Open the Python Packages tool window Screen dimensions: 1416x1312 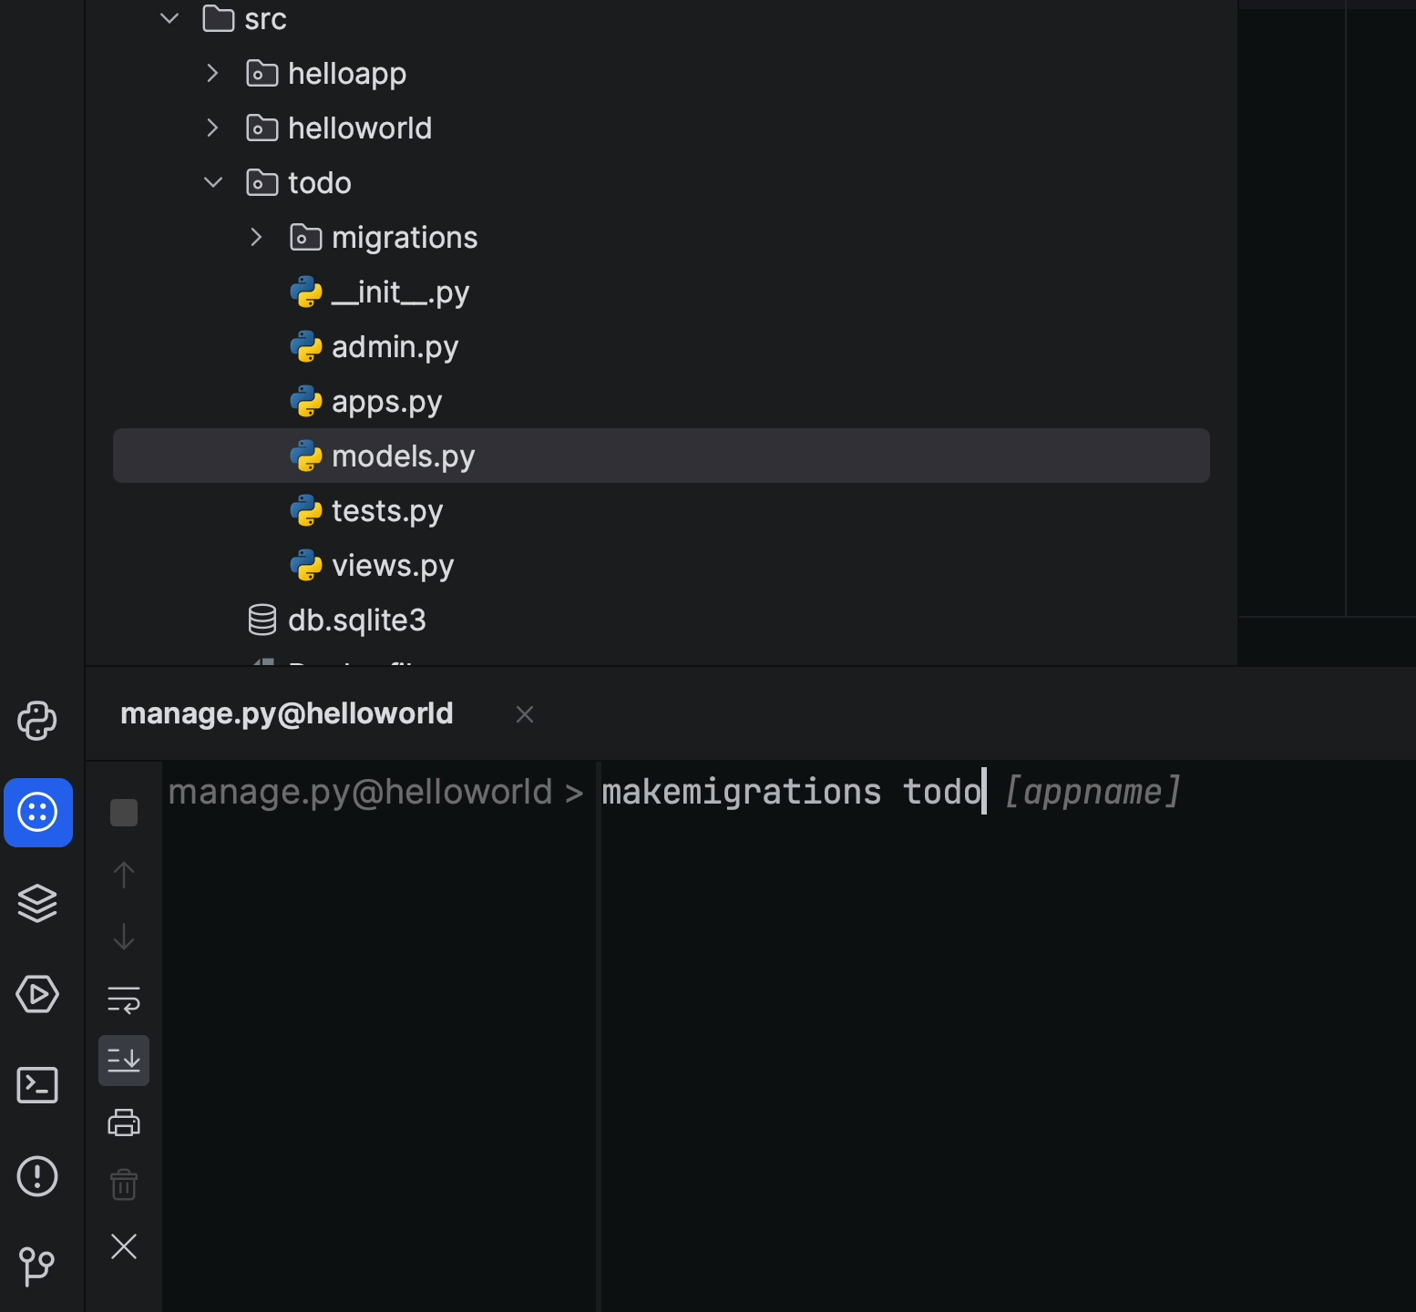pos(37,720)
